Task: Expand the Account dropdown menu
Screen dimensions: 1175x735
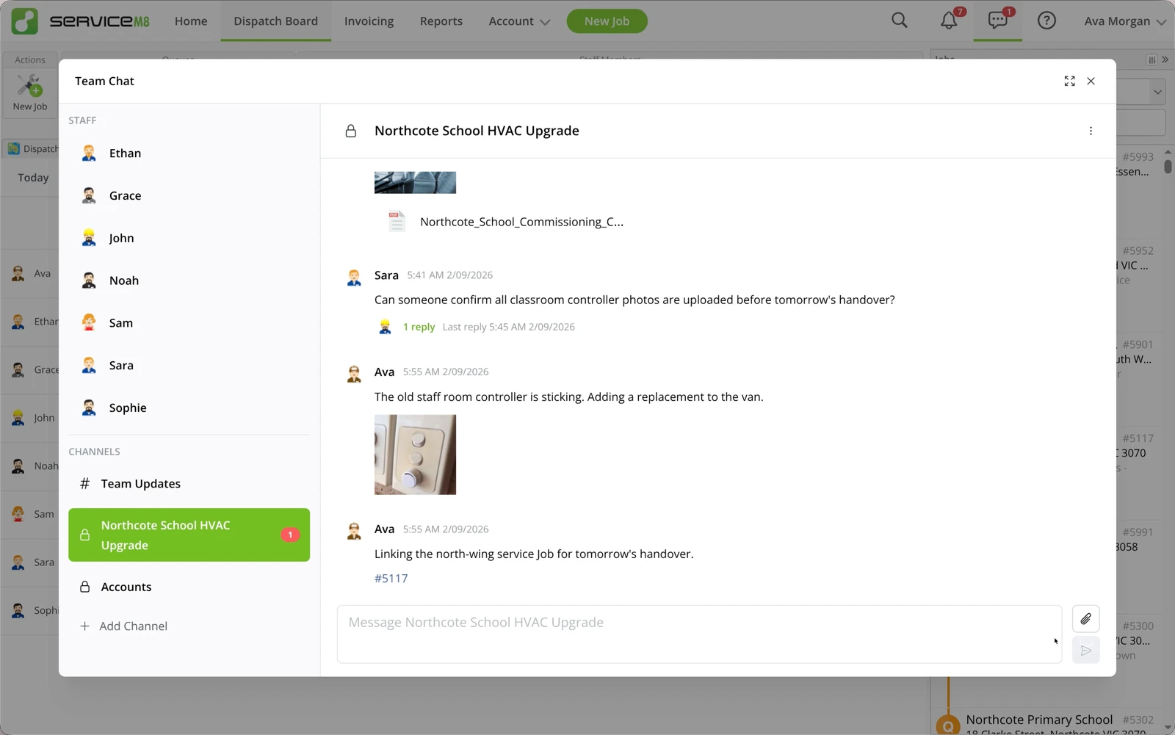Action: pos(519,21)
